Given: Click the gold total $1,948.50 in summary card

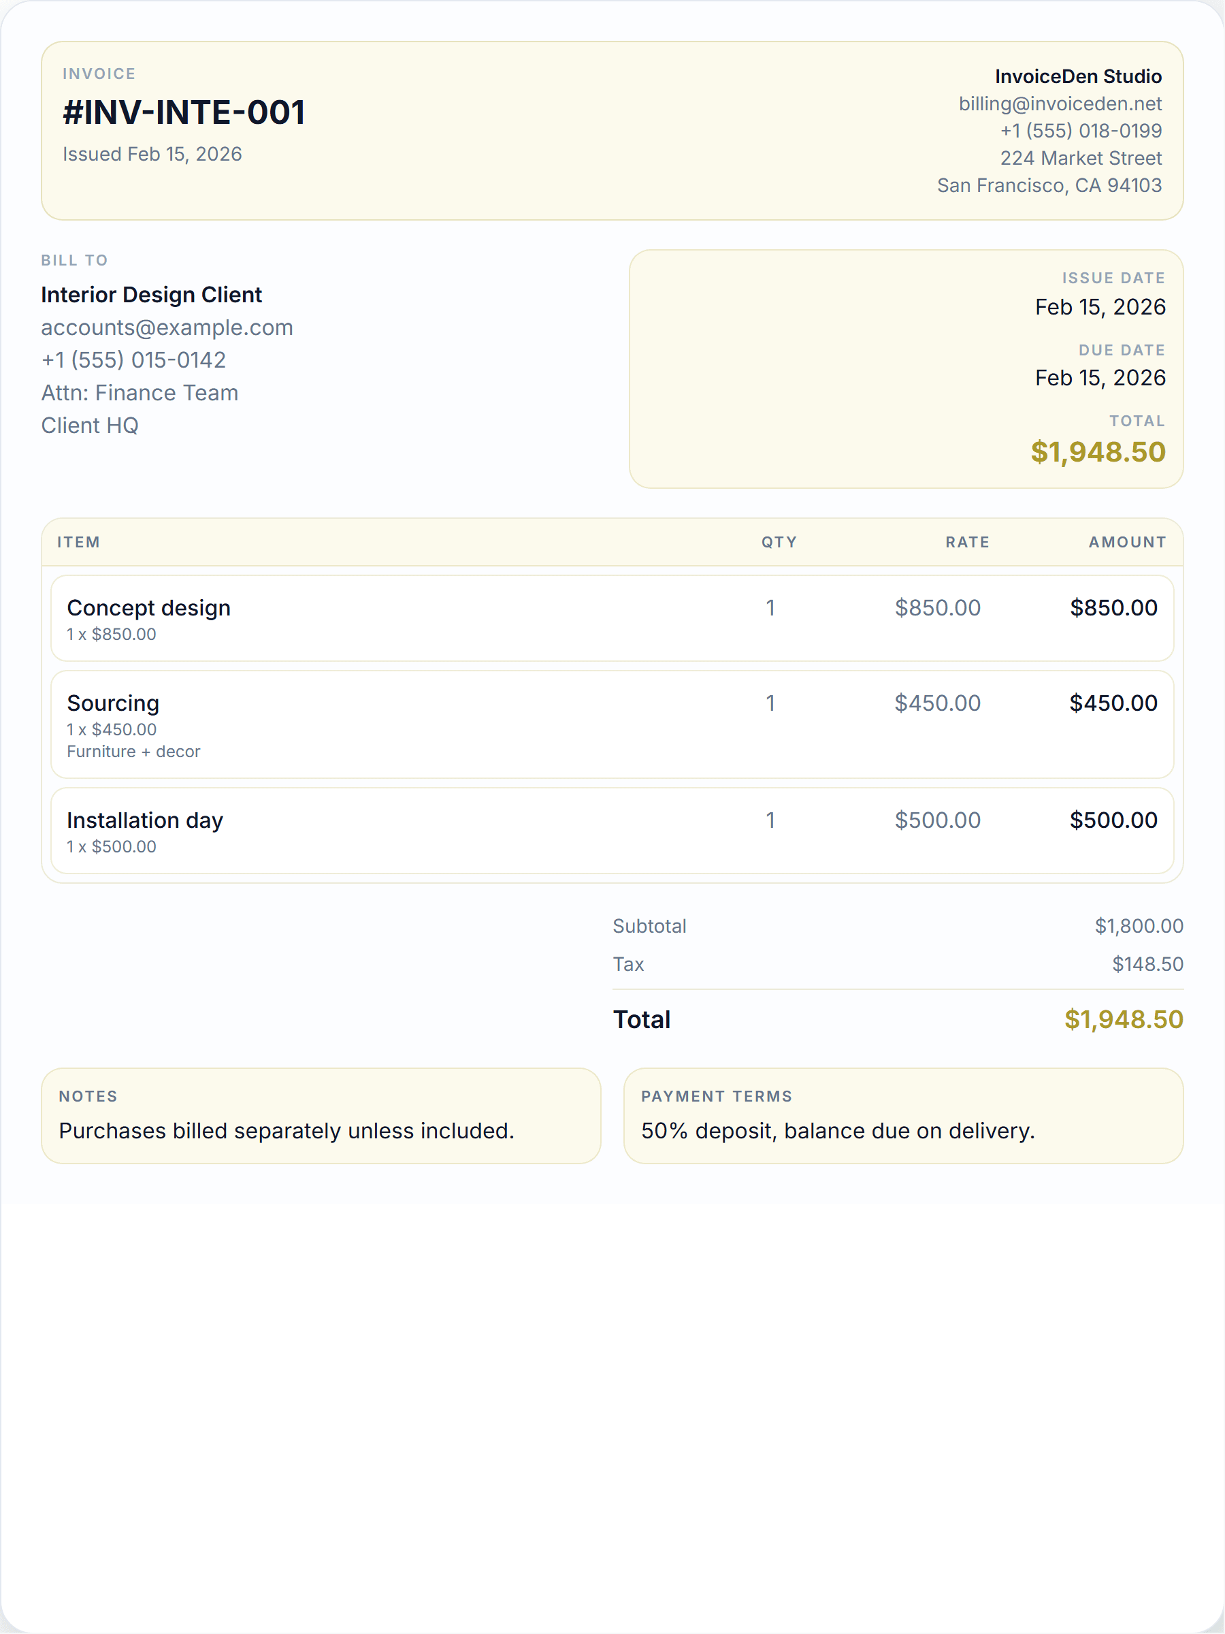Looking at the screenshot, I should tap(1098, 452).
